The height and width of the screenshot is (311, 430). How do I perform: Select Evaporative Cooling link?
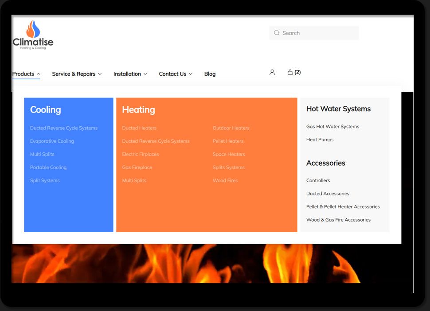52,141
